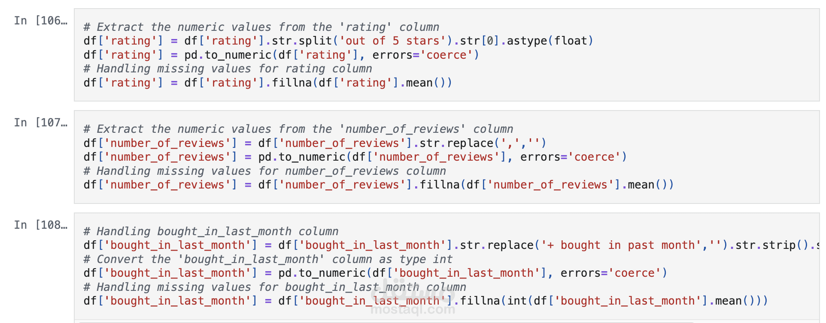
Task: Click the "Handling missing values for rating column" comment
Action: click(228, 69)
